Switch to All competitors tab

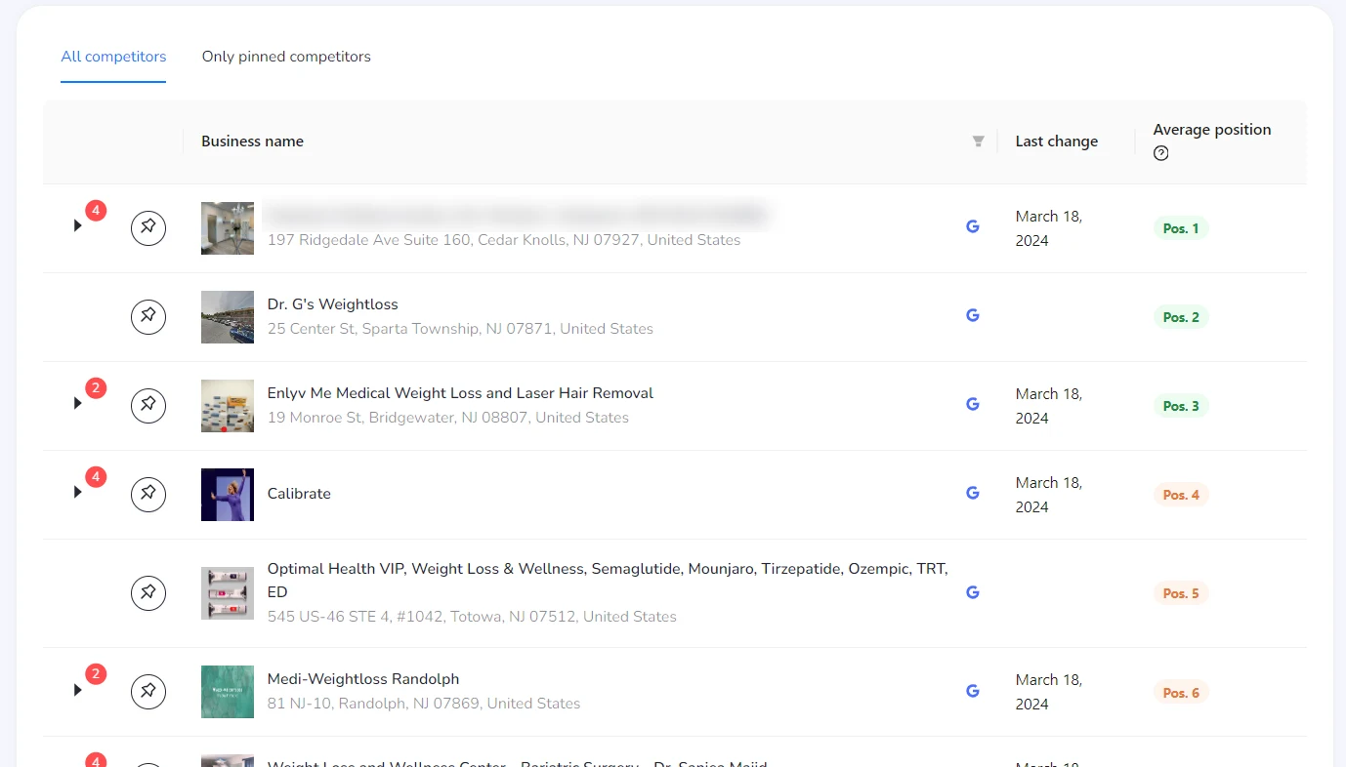(x=113, y=57)
